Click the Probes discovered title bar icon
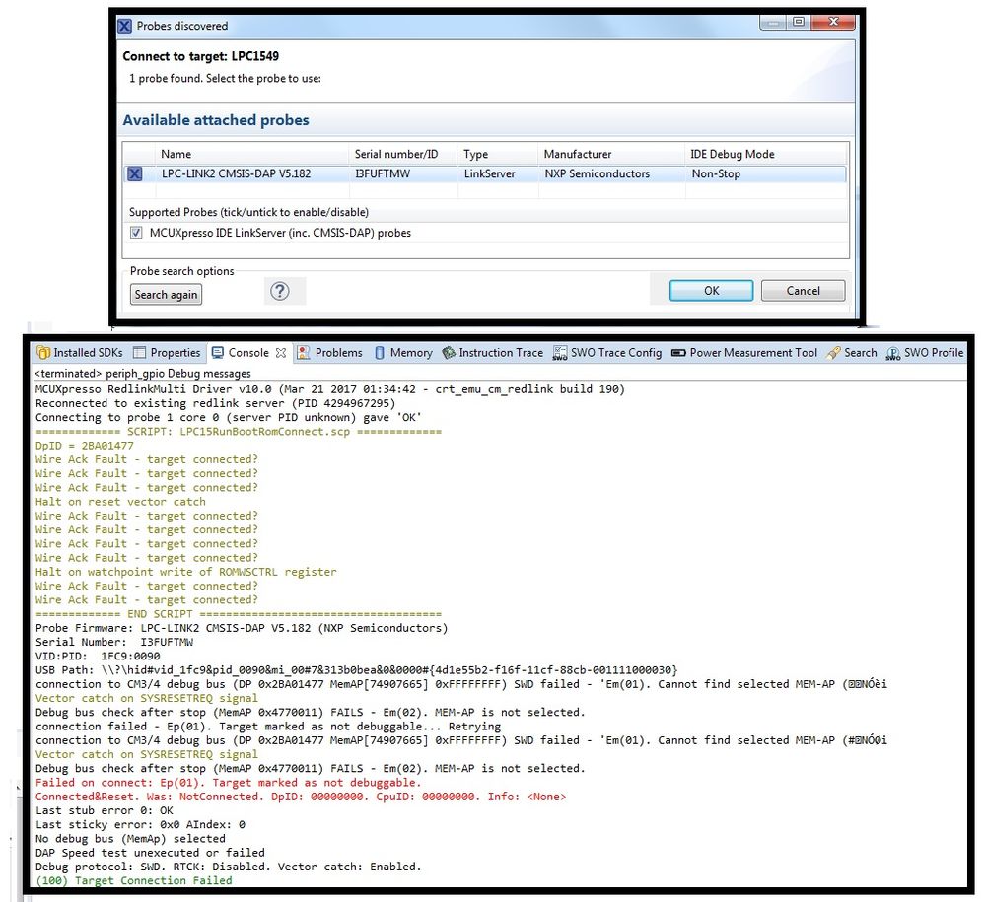 coord(125,26)
